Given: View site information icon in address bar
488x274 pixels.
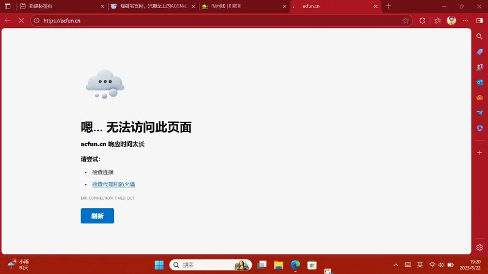Looking at the screenshot, I should (37, 21).
